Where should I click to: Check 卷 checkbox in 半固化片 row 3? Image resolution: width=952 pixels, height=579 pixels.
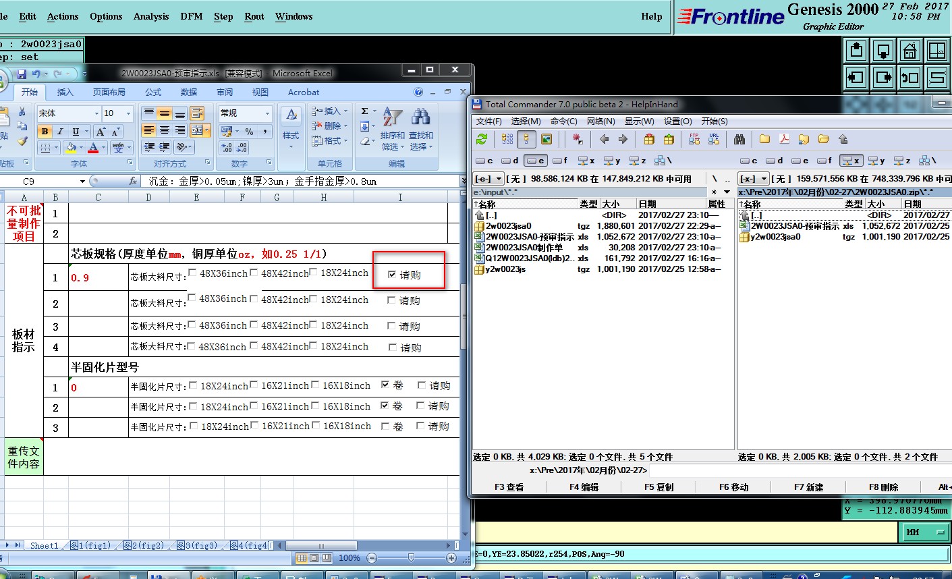tap(385, 426)
